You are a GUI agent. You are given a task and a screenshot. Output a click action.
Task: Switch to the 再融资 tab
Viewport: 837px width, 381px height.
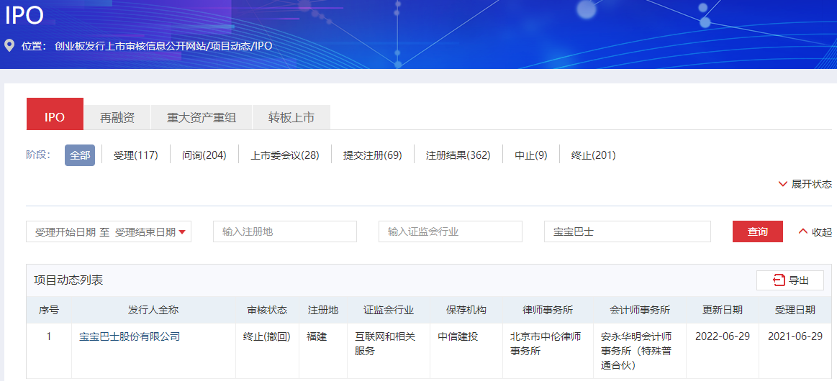(117, 118)
